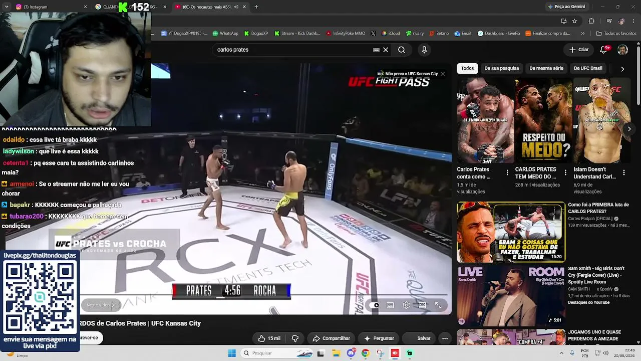
Task: Expand hidden bookmarks with the double chevron
Action: [x=582, y=34]
